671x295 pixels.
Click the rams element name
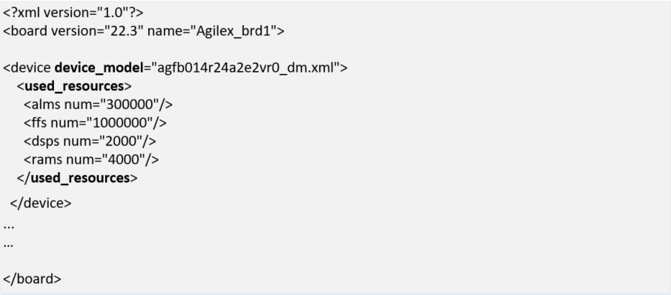coord(47,158)
